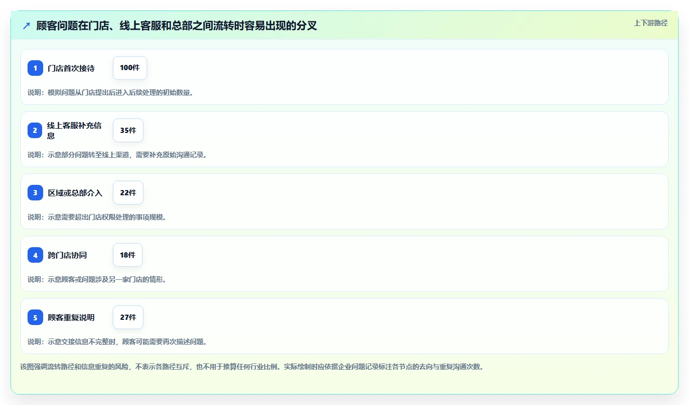This screenshot has width=689, height=405.
Task: Select the 100件 value chip
Action: point(130,68)
